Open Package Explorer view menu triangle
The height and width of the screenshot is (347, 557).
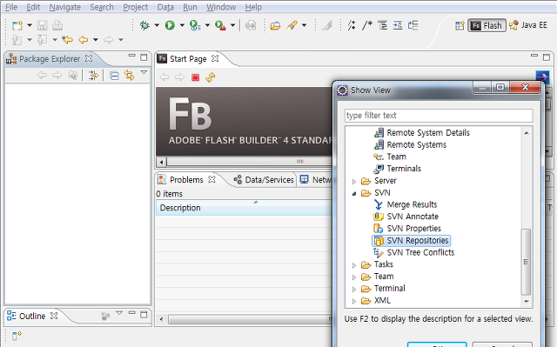[x=144, y=72]
